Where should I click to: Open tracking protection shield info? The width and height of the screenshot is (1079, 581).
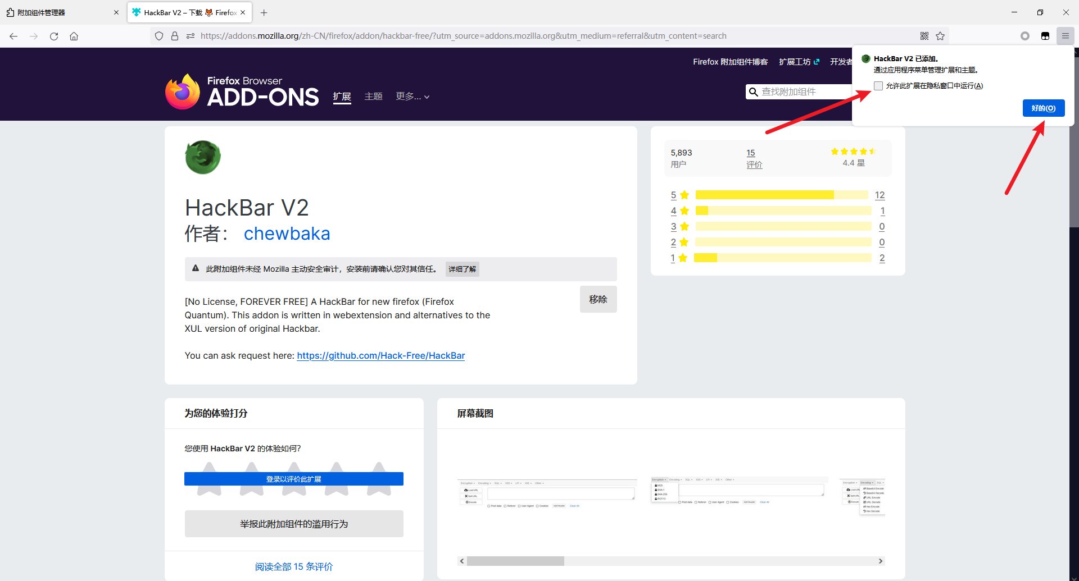(x=159, y=36)
